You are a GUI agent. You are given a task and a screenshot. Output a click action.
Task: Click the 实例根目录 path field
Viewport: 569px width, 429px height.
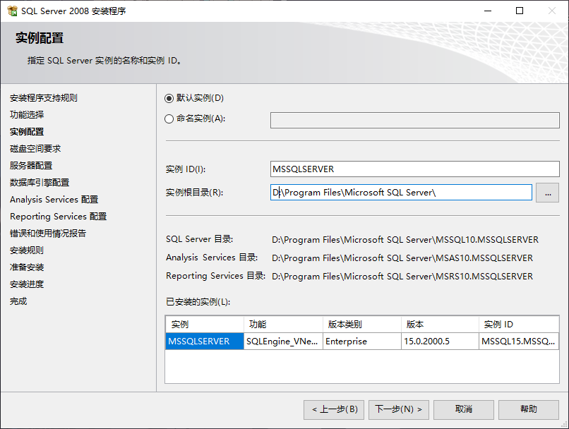point(401,192)
